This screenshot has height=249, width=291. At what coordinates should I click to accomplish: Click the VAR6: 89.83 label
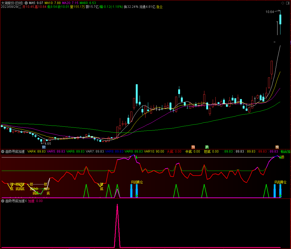coord(75,152)
